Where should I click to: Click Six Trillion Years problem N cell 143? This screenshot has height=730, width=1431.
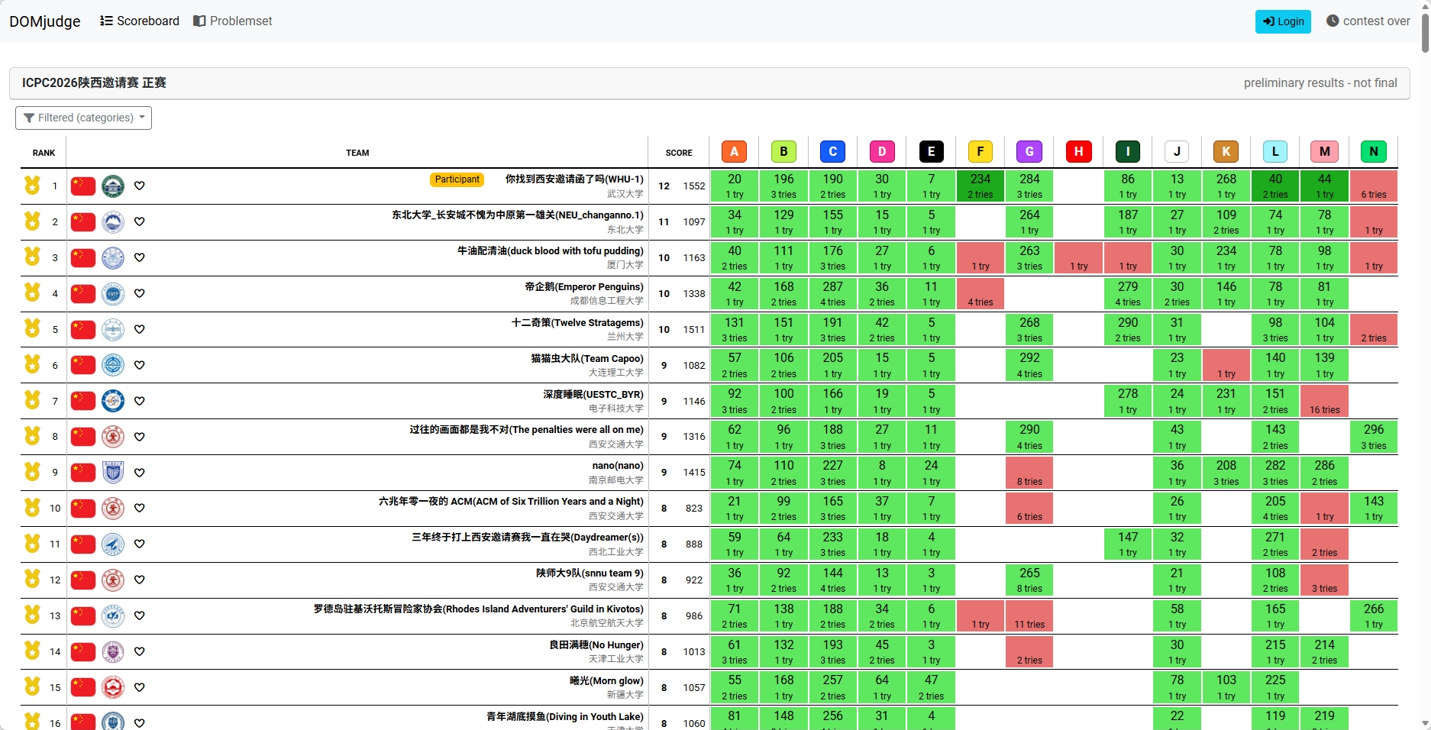coord(1374,508)
